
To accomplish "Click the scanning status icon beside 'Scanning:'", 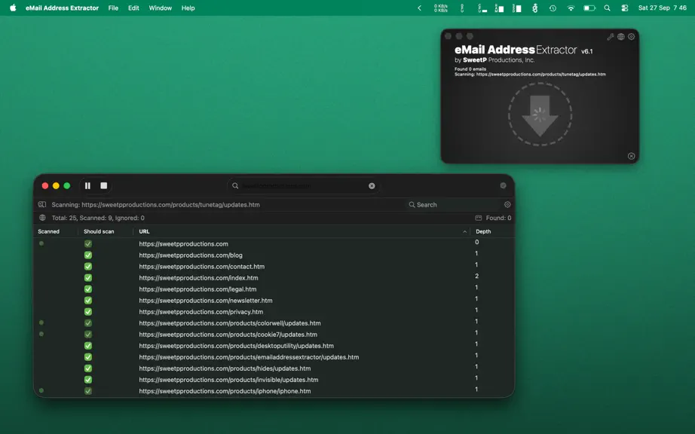I will (42, 205).
